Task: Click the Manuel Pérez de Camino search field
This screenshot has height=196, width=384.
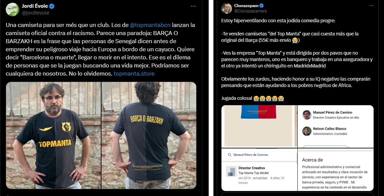Action: coord(260,155)
